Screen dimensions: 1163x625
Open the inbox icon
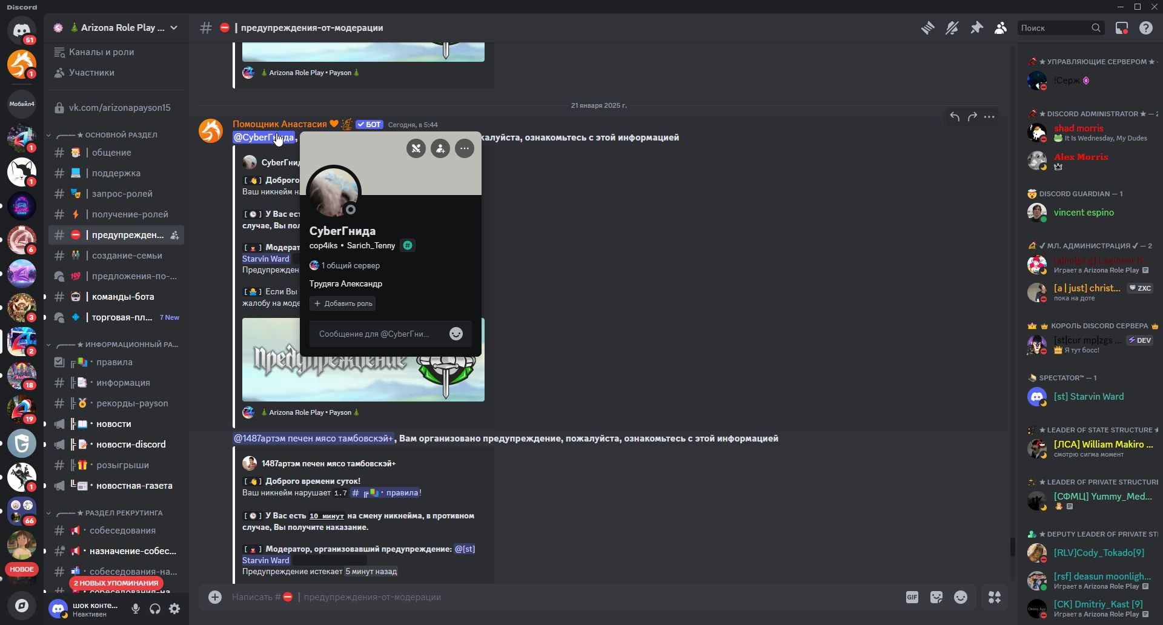(x=1122, y=28)
